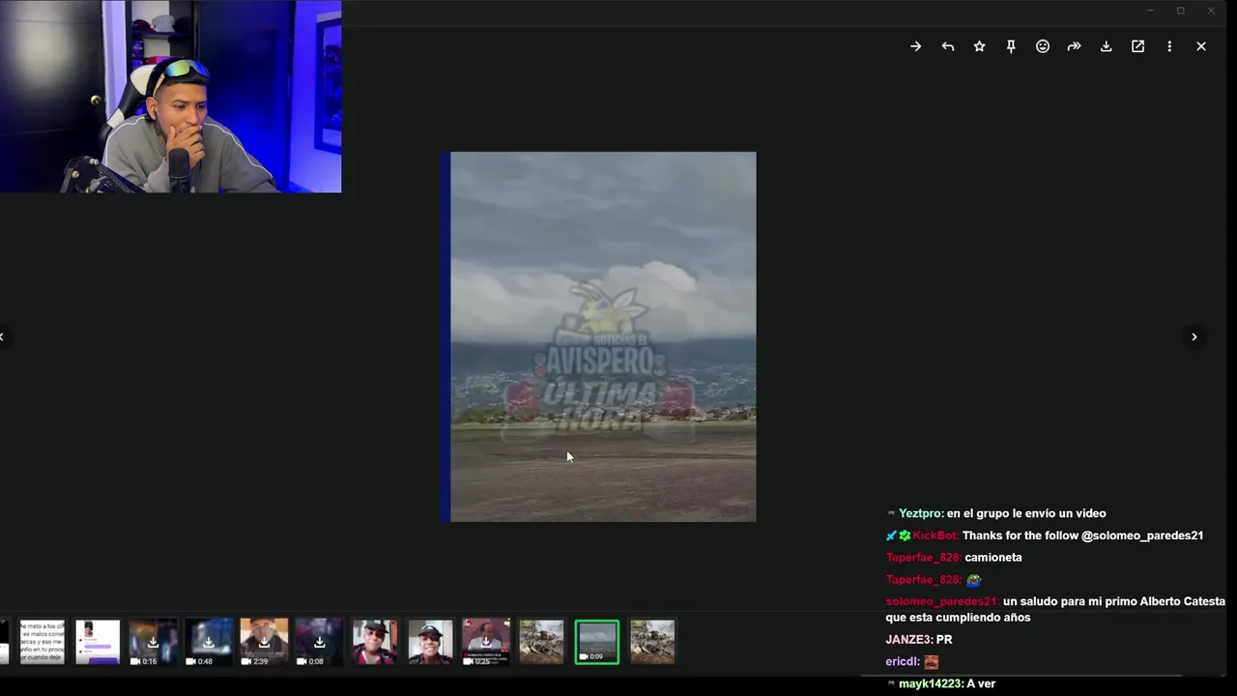The image size is (1237, 696).
Task: Open the 0:25 video thumbnail
Action: coord(485,642)
